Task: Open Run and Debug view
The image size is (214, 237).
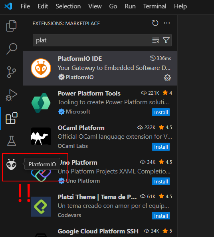Action: (x=12, y=95)
